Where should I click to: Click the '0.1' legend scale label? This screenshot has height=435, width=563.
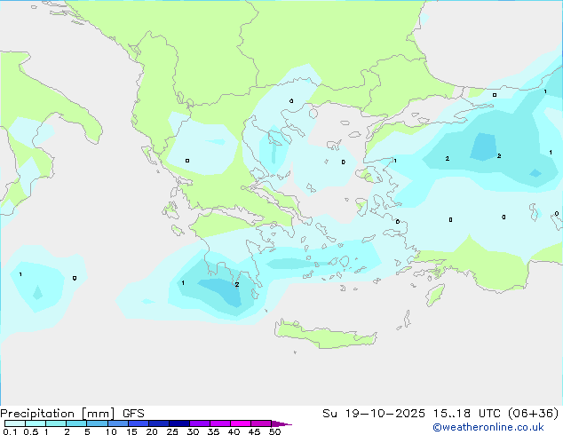click(x=10, y=431)
